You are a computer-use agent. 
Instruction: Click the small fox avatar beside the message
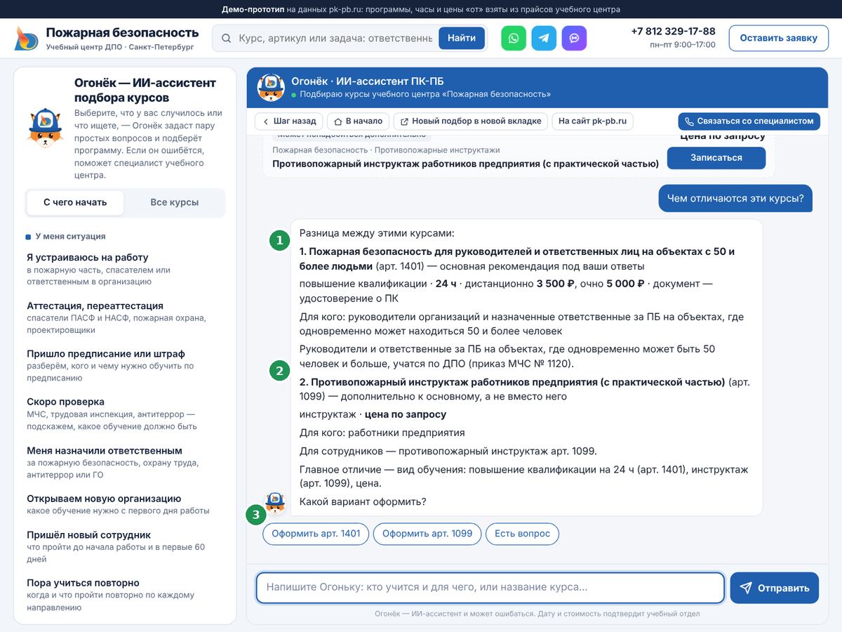pyautogui.click(x=275, y=503)
